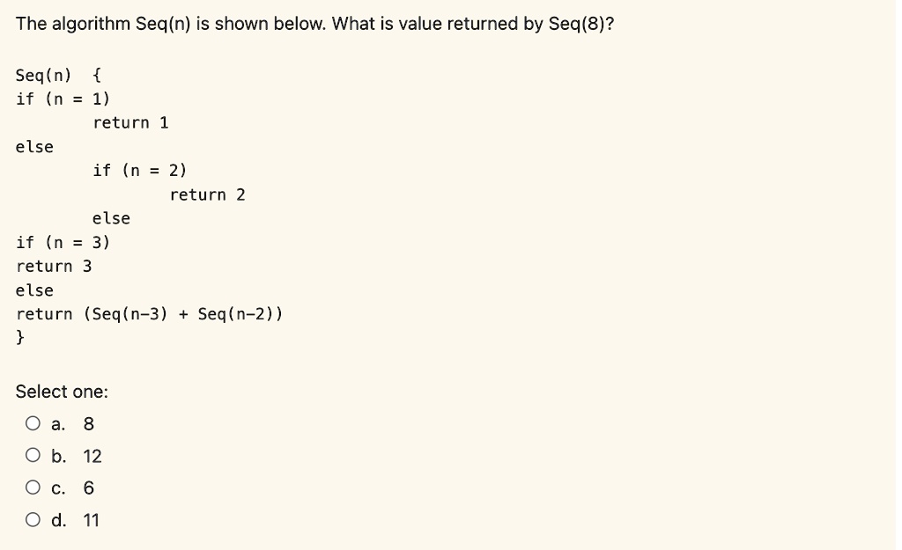Click the answer value 6
Viewport: 902px width, 550px height.
coord(89,488)
